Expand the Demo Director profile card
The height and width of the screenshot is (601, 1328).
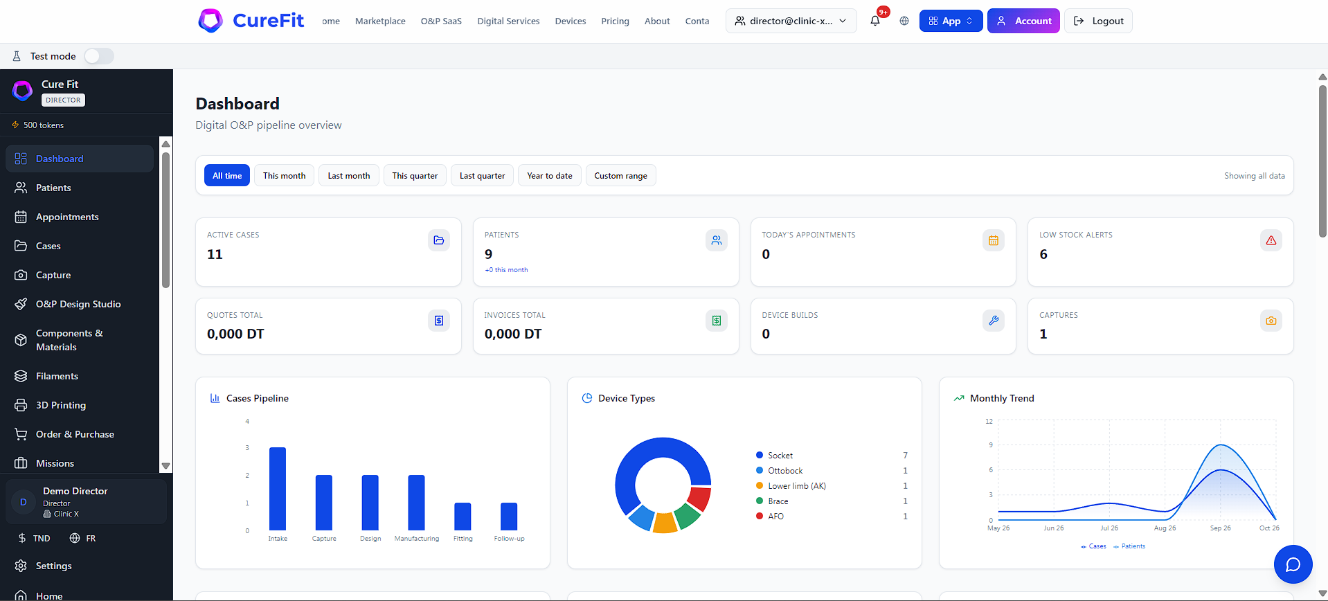coord(86,502)
